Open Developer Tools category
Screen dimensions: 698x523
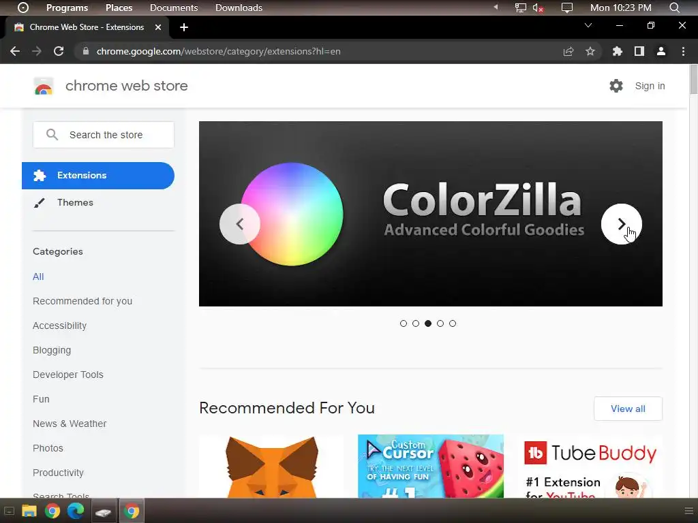coord(68,375)
